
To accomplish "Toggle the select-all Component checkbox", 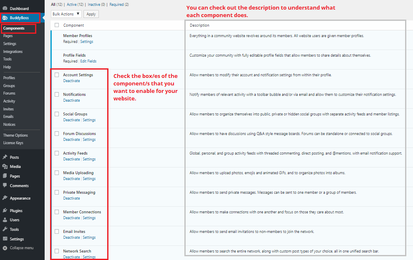I will (57, 25).
